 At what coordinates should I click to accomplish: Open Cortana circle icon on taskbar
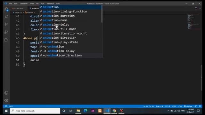tap(64, 111)
